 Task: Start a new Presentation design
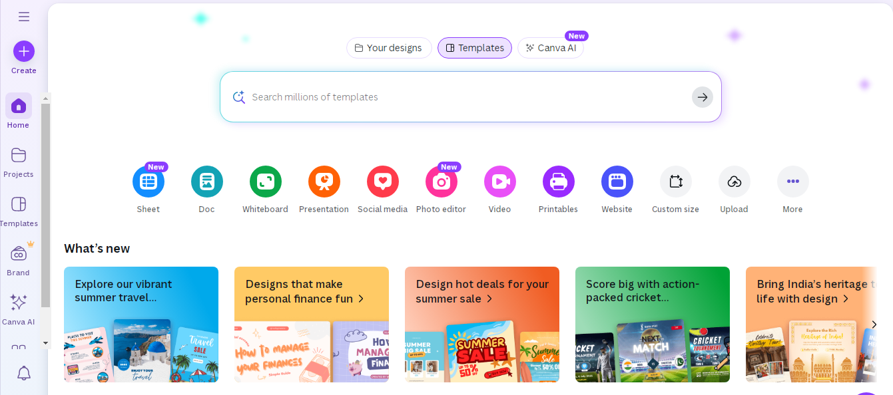pos(324,182)
